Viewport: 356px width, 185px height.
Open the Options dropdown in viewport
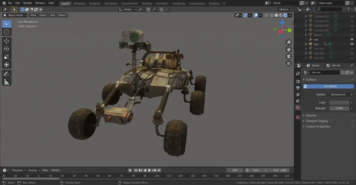click(x=285, y=9)
